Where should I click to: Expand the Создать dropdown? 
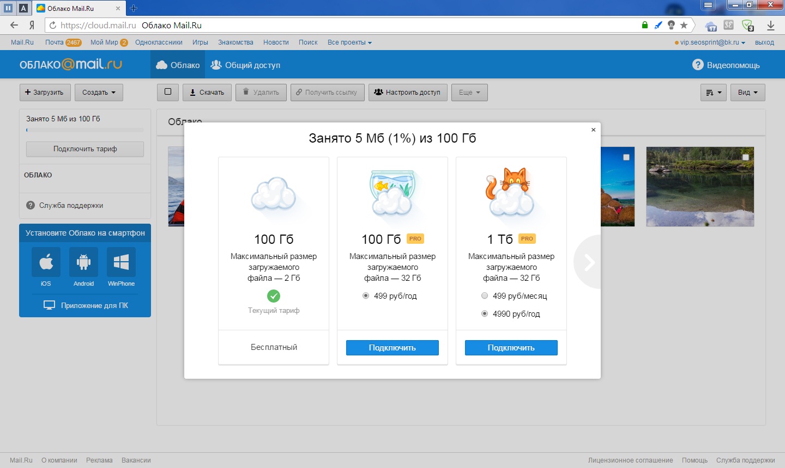[x=99, y=93]
